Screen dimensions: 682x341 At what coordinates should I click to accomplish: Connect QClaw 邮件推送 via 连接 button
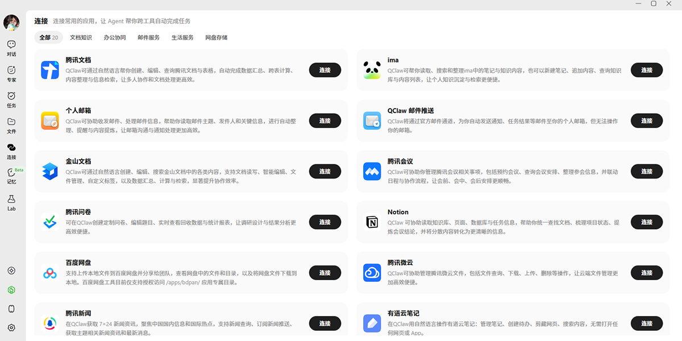click(x=647, y=120)
